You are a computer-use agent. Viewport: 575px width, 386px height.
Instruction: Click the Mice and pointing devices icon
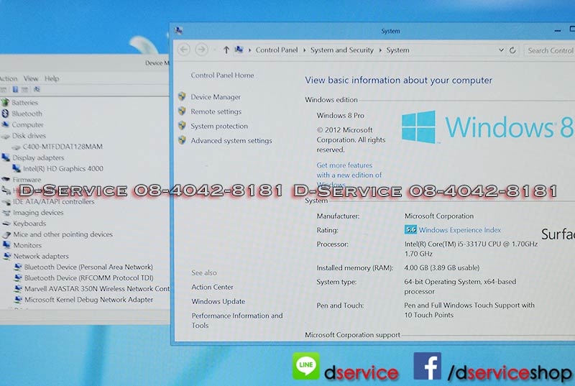6,234
